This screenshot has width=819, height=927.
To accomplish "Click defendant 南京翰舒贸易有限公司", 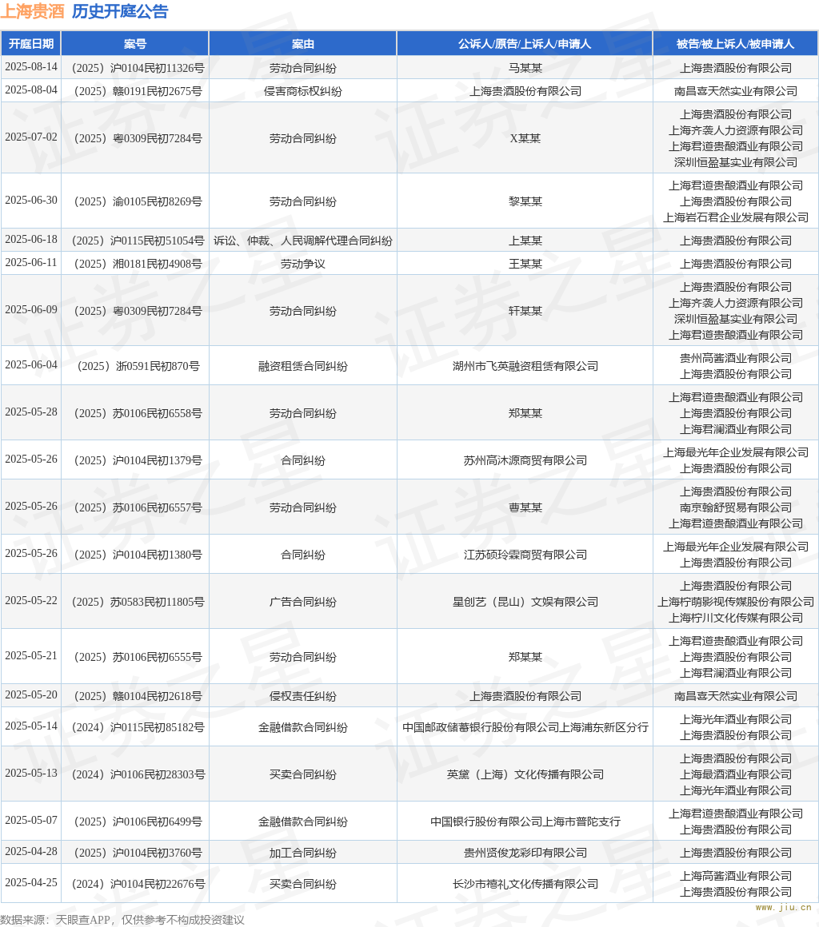I will pos(736,507).
